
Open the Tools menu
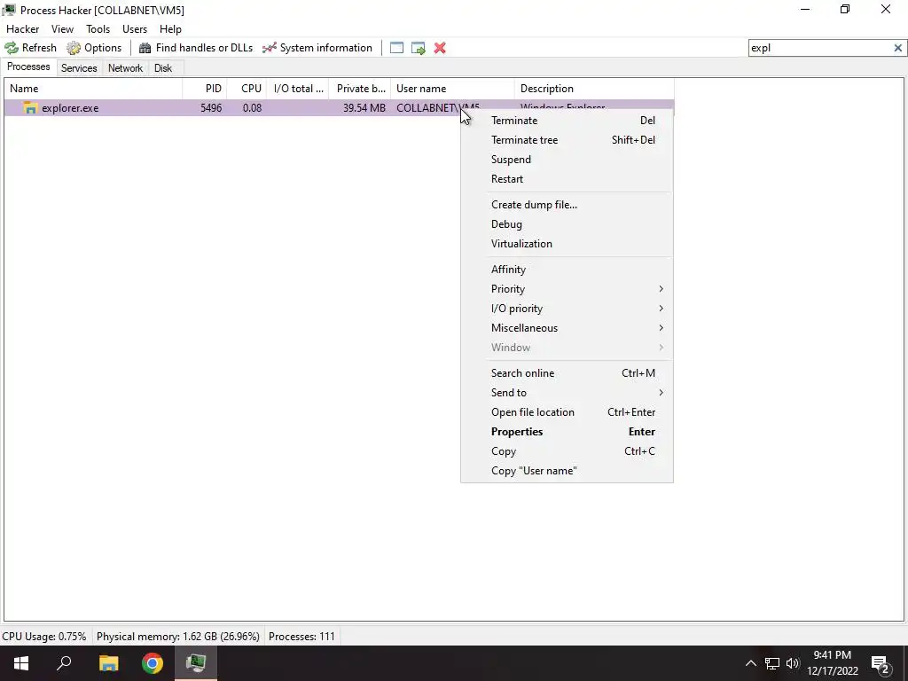point(98,29)
